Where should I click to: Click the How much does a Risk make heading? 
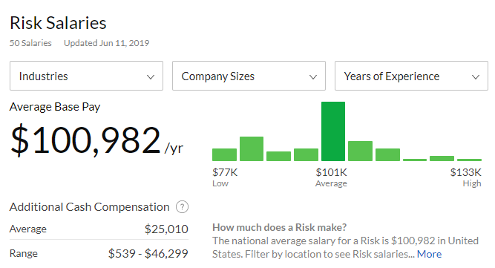pos(279,227)
